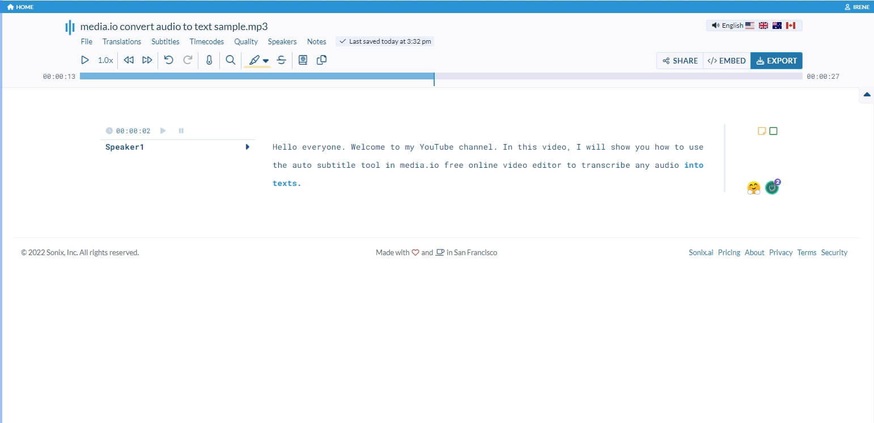
Task: Play the paragraph from its timestamp row
Action: pyautogui.click(x=163, y=131)
